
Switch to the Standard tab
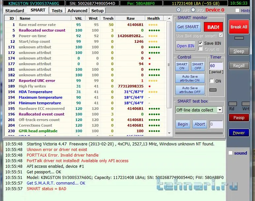point(15,11)
